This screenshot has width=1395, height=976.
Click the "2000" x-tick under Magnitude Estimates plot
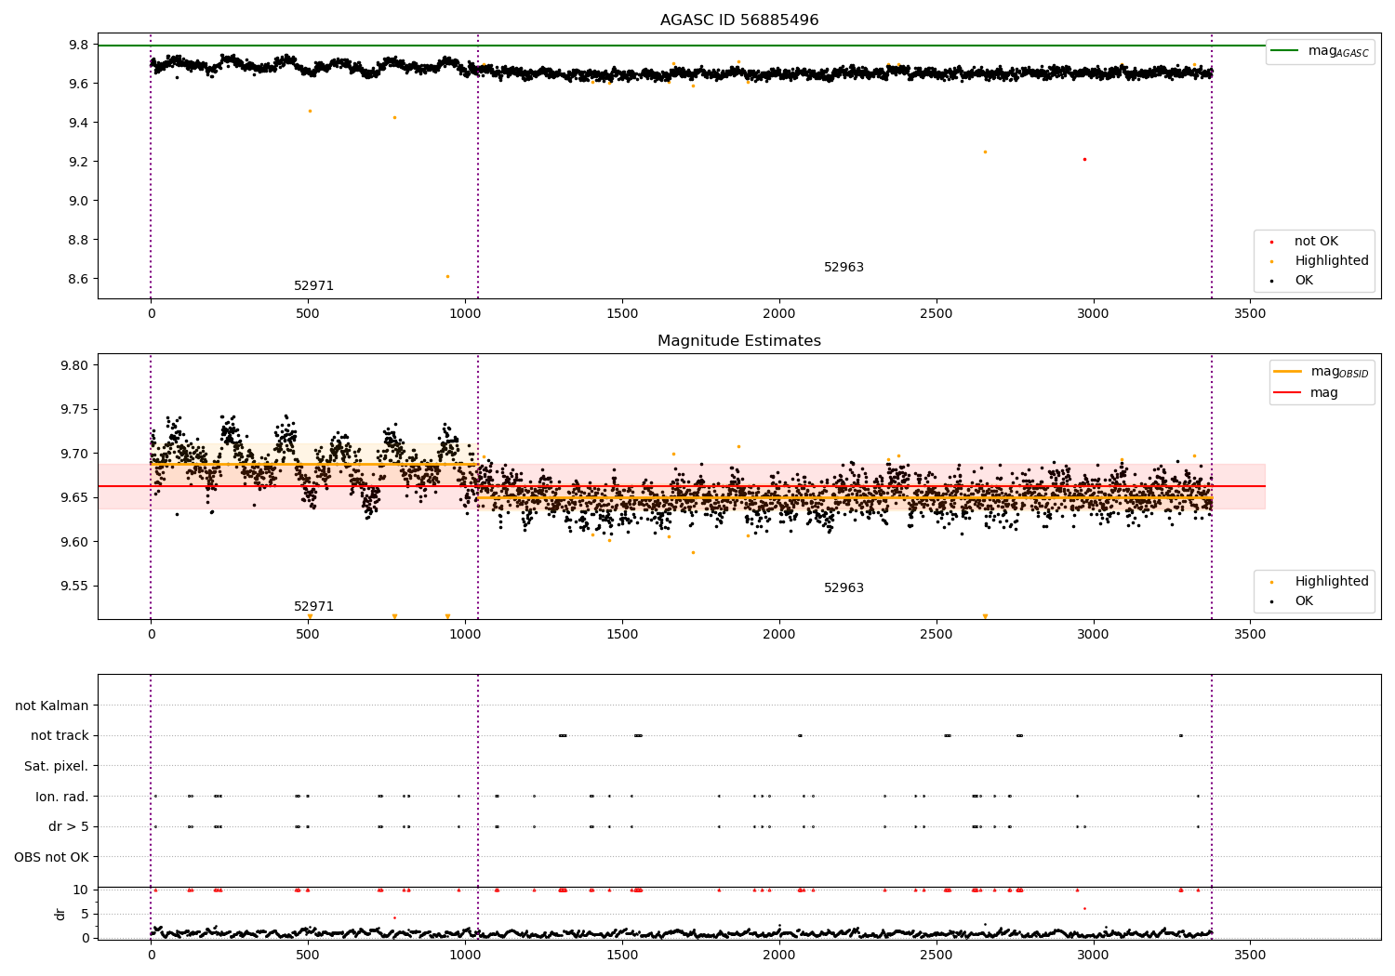(x=779, y=634)
